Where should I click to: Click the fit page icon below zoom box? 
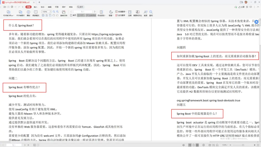pyautogui.click(x=47, y=15)
